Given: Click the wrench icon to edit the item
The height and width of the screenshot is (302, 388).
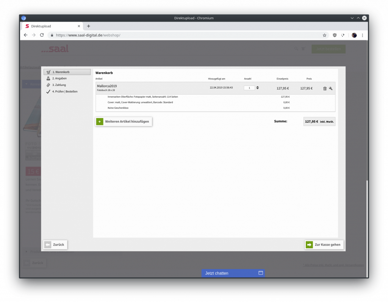Looking at the screenshot, I should [x=331, y=89].
